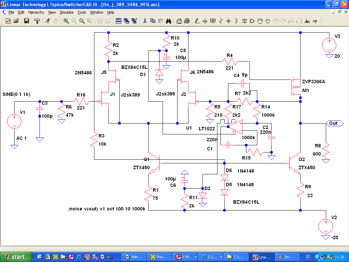Open Print Setup icon
349x262 pixels.
[x=179, y=21]
